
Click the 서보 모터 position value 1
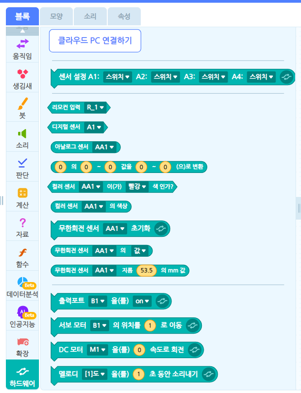(x=150, y=326)
